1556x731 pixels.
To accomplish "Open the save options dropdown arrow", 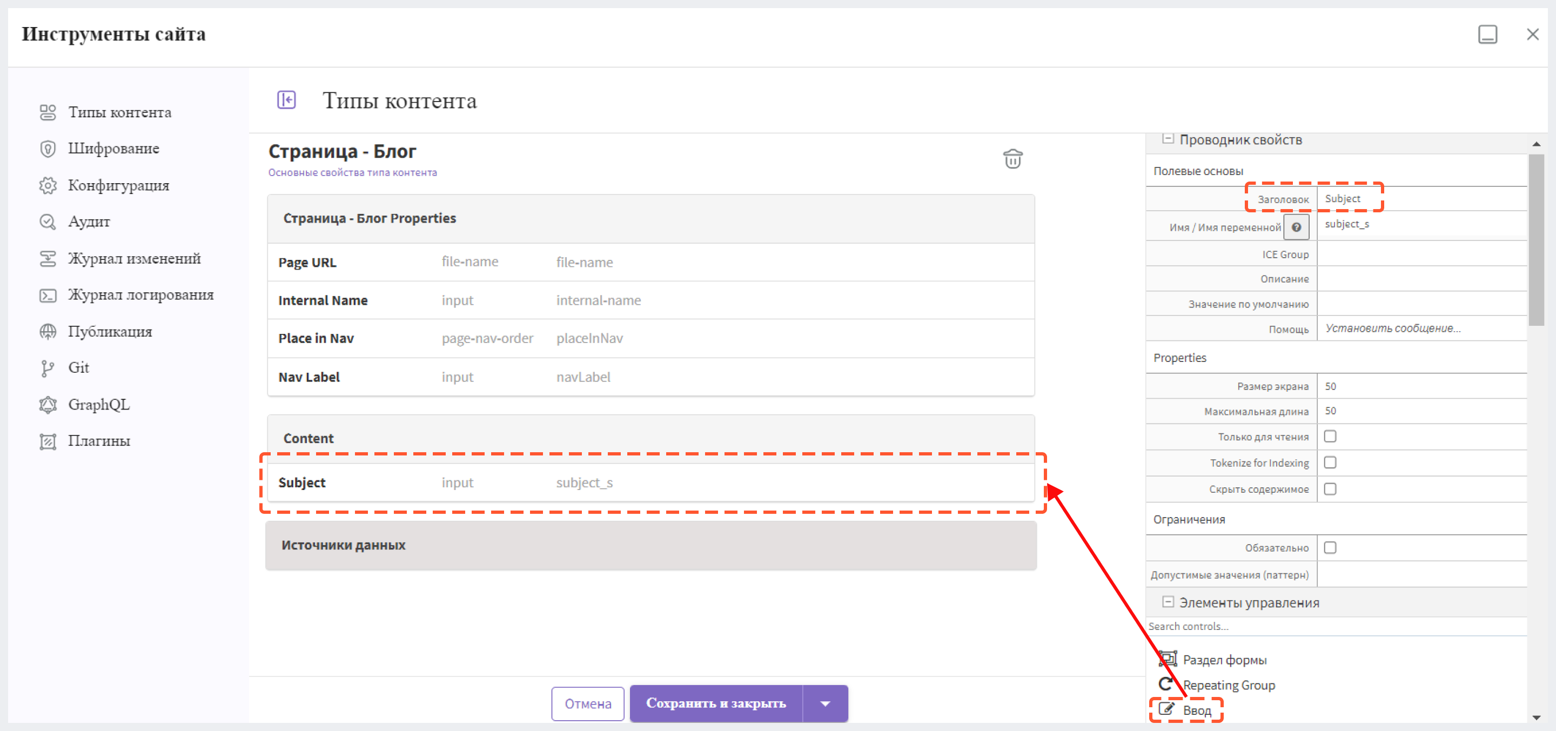I will 825,703.
